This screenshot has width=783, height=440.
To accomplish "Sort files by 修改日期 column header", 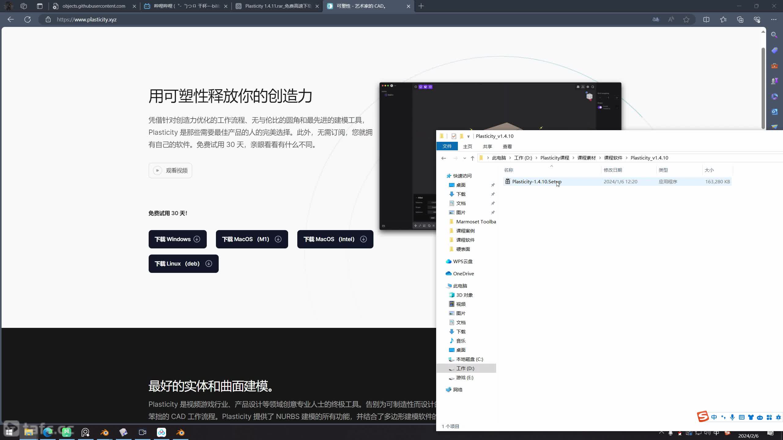I will [x=613, y=170].
